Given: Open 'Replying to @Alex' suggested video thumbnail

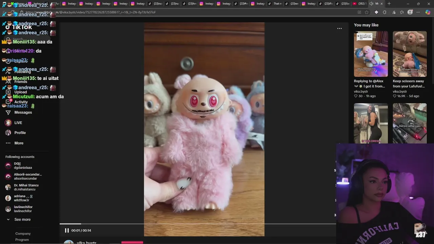Looking at the screenshot, I should [x=371, y=54].
